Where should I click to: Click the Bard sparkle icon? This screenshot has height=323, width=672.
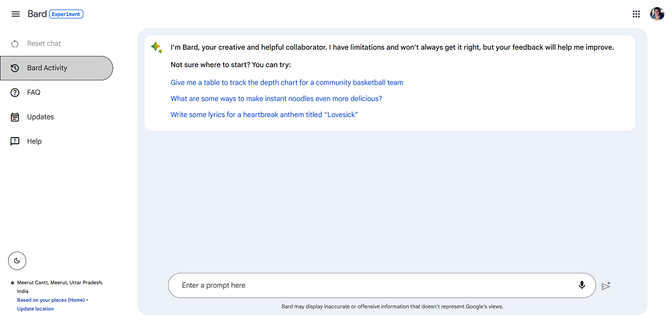point(156,47)
